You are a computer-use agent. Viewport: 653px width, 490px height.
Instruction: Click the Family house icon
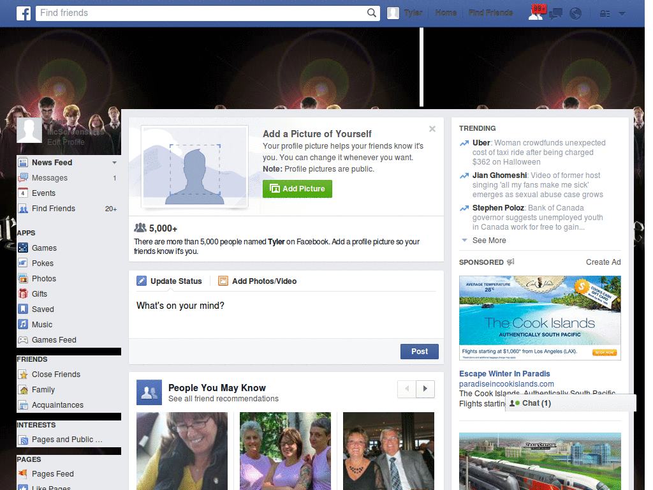[x=24, y=390]
